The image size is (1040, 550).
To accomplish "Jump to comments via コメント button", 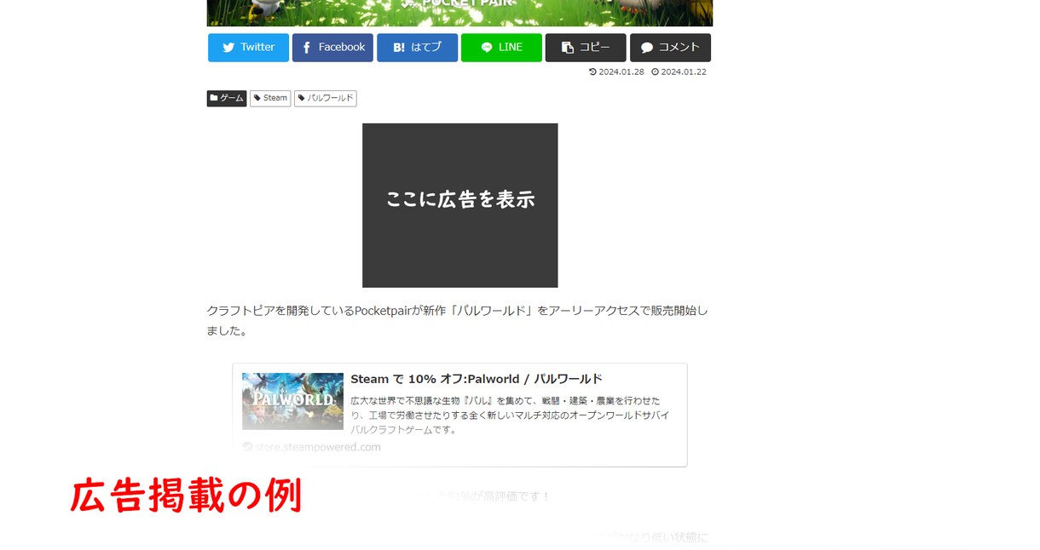I will (x=670, y=48).
